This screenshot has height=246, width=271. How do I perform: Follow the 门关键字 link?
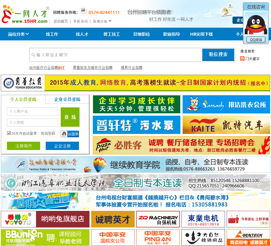click(x=252, y=59)
